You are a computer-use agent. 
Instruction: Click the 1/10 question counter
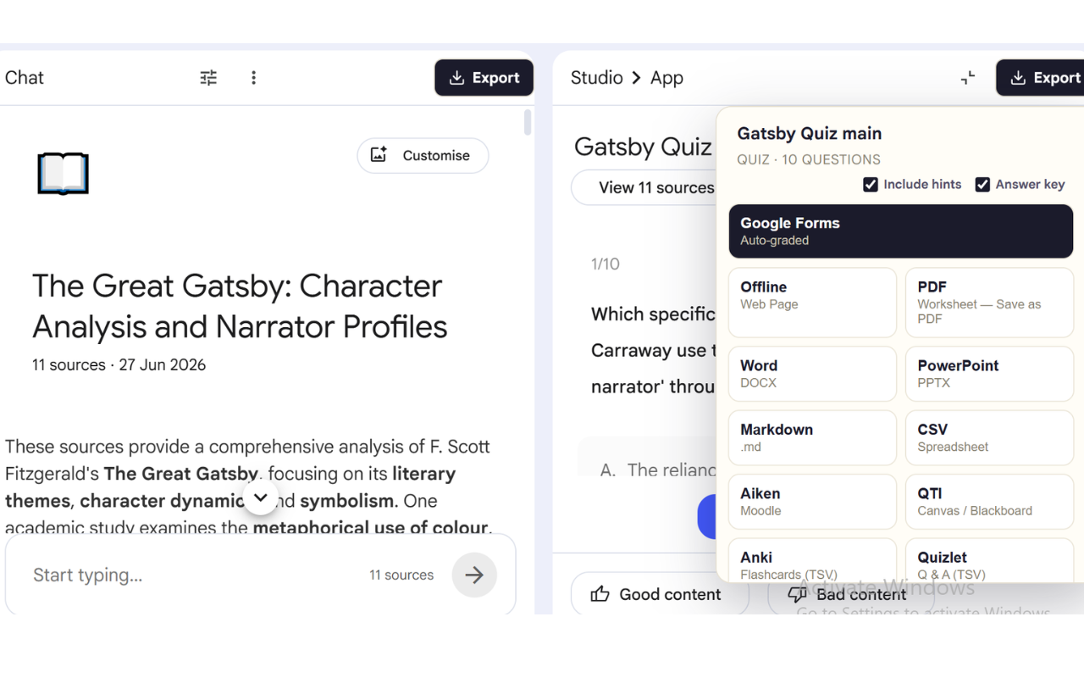[606, 264]
